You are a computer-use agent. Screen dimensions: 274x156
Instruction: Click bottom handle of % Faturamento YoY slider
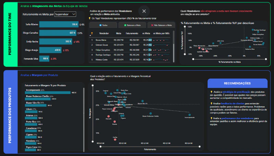pos(185,54)
